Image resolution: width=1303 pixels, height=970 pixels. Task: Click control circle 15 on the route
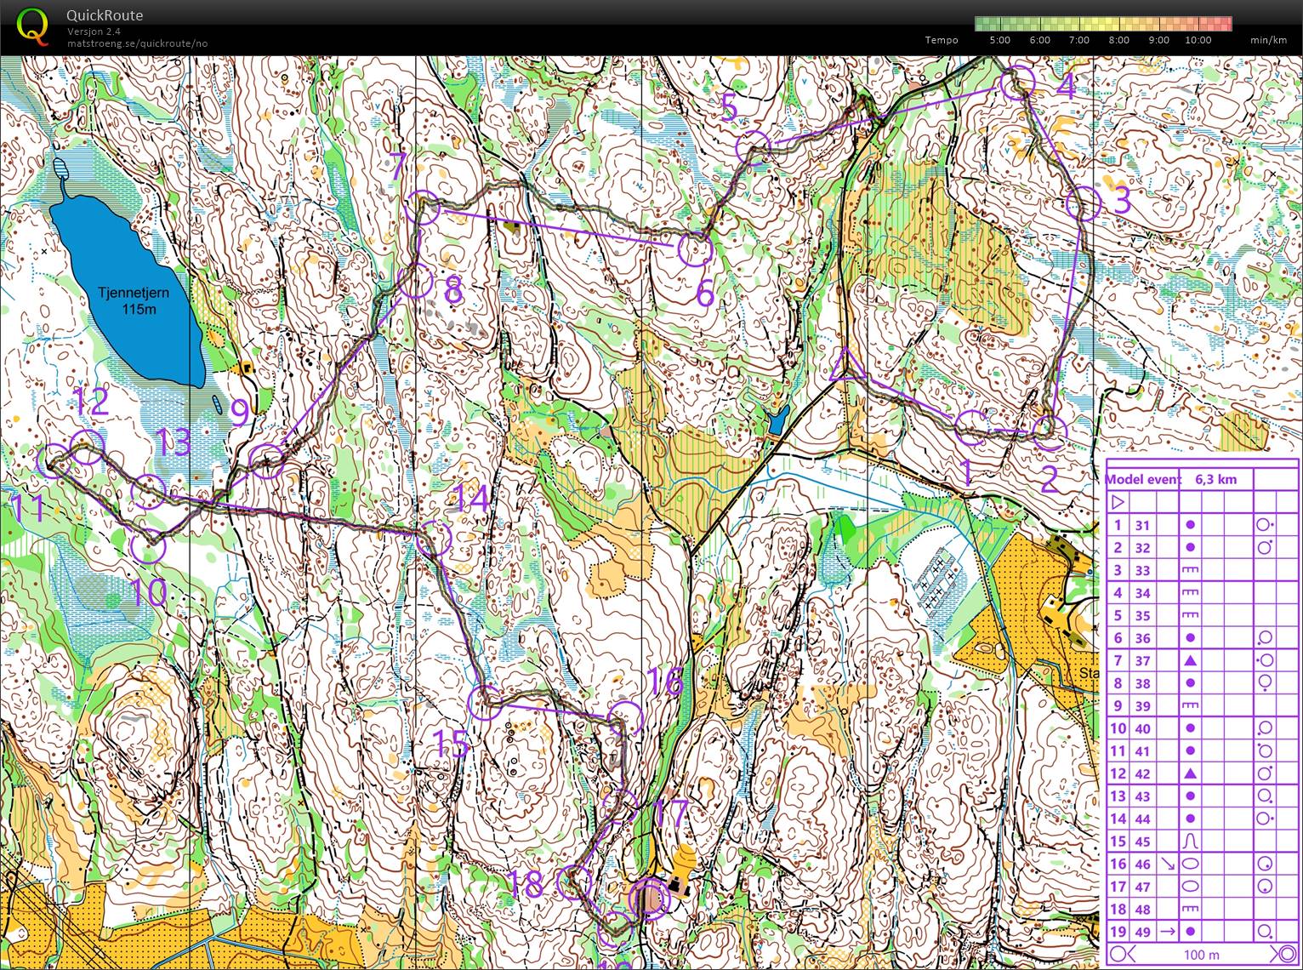(x=485, y=703)
